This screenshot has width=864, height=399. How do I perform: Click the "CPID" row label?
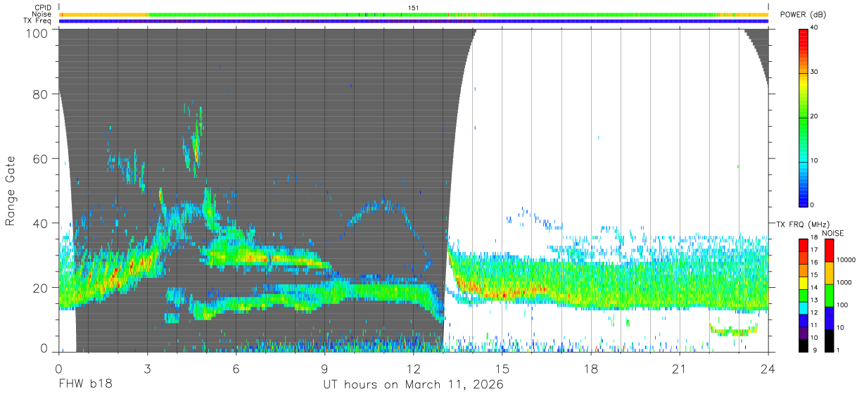click(x=43, y=8)
